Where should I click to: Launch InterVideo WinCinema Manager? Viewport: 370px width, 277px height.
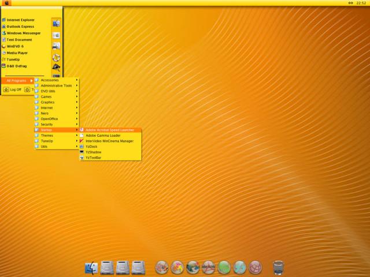click(x=110, y=141)
